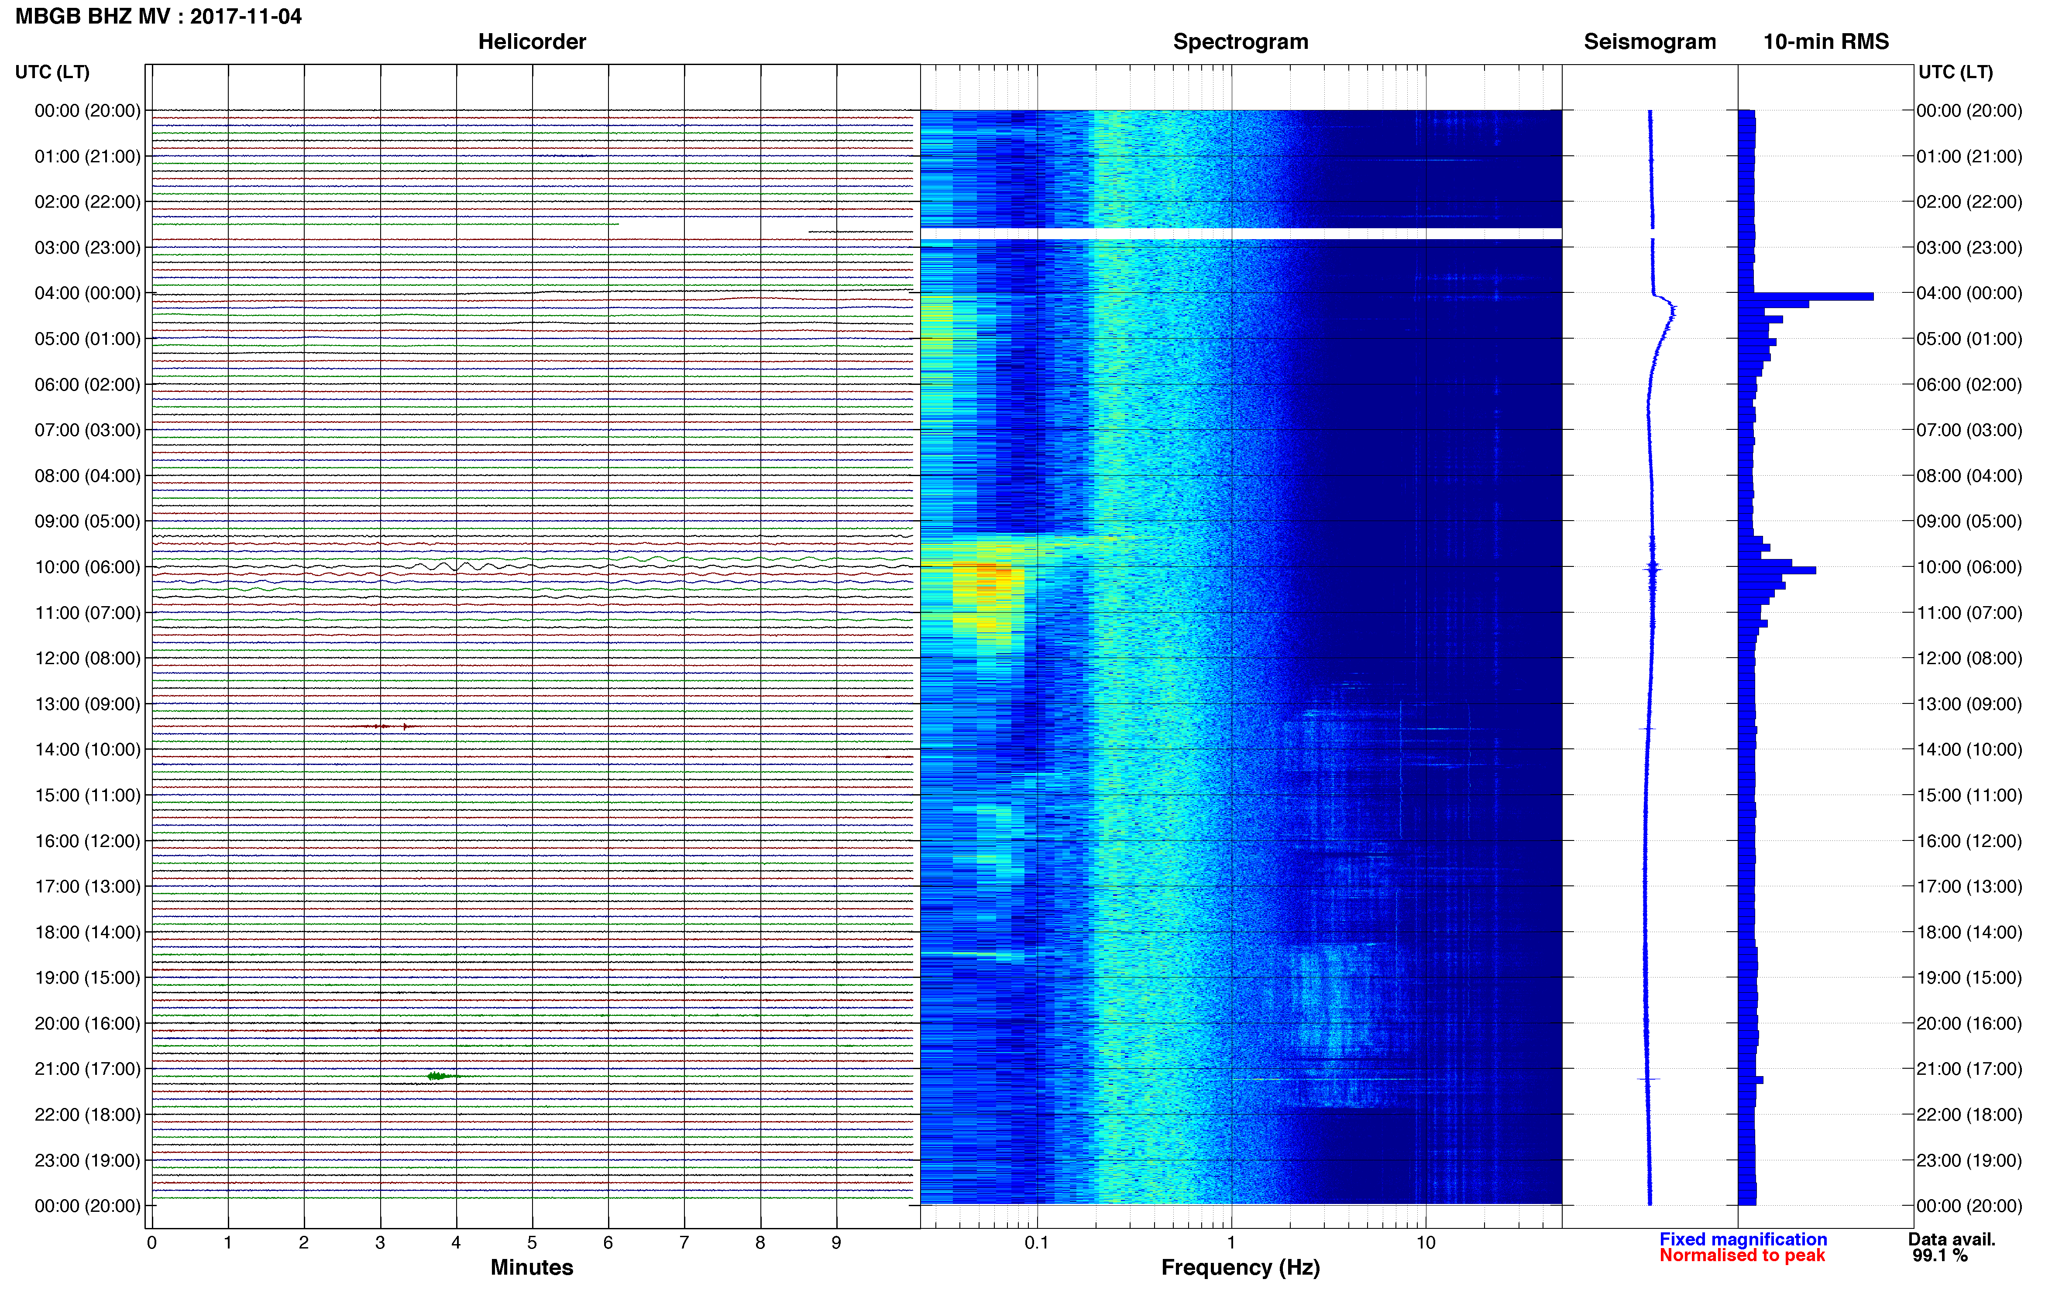Select the 'Spectrogram' panel heading
2069x1293 pixels.
tap(1240, 42)
